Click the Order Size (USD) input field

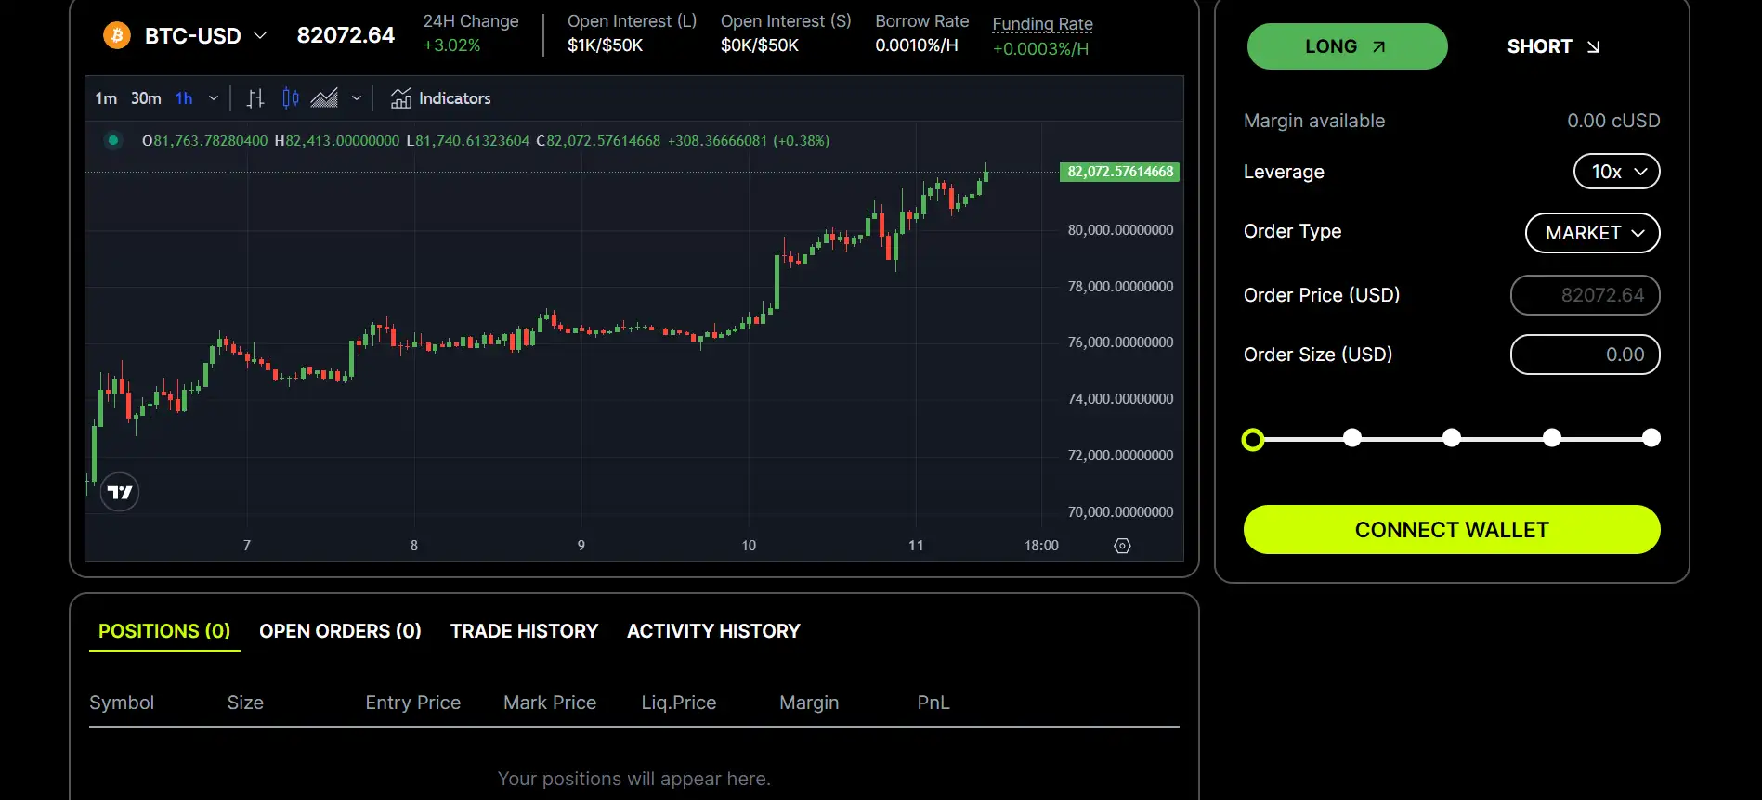click(1585, 355)
